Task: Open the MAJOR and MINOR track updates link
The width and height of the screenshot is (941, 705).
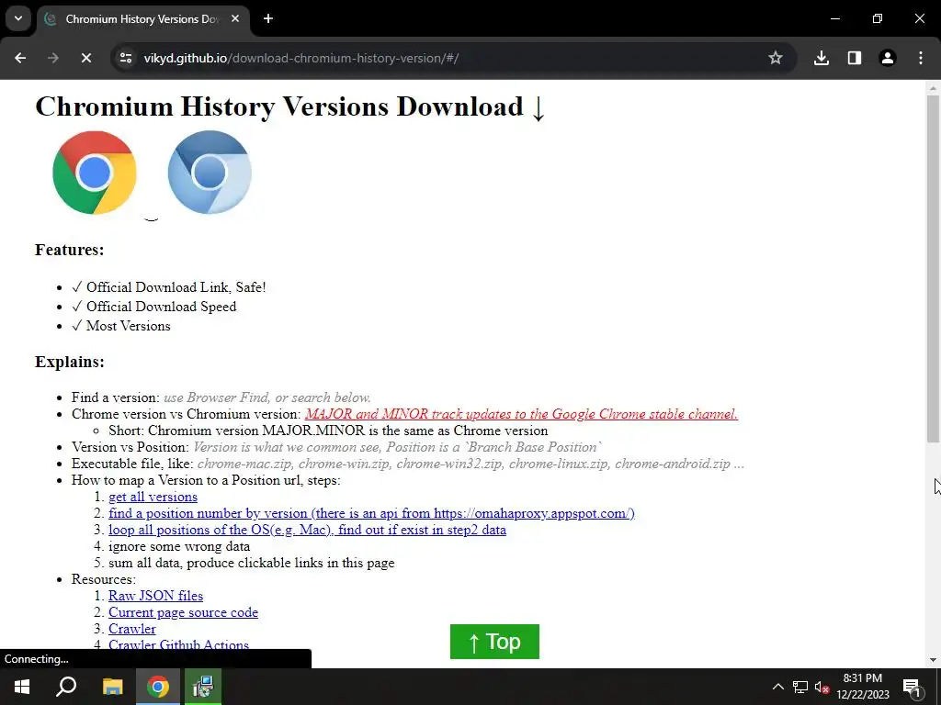Action: 522,414
